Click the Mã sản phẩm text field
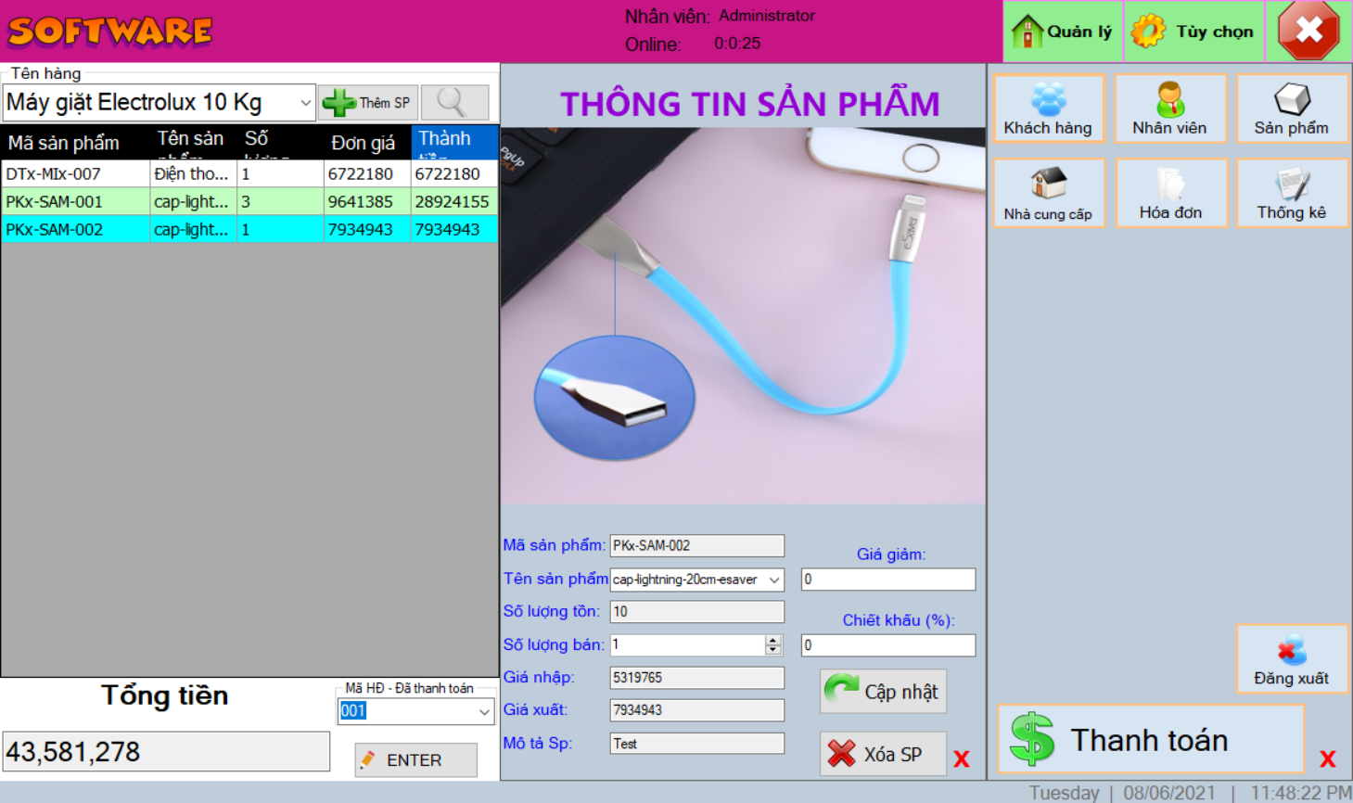 coord(697,546)
